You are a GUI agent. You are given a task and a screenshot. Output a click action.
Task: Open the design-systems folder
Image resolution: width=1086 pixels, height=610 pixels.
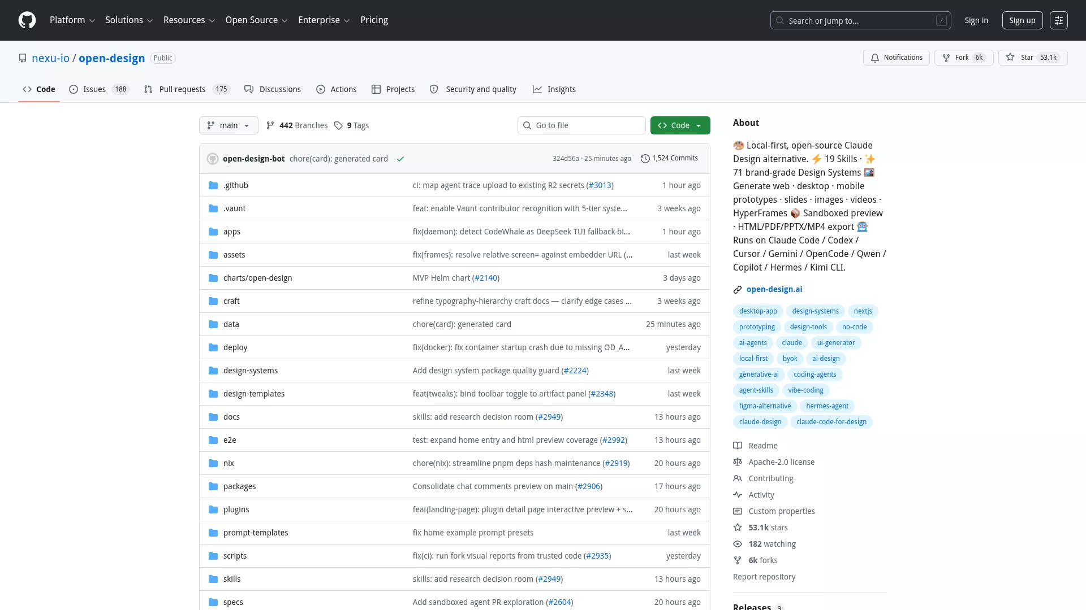[250, 371]
